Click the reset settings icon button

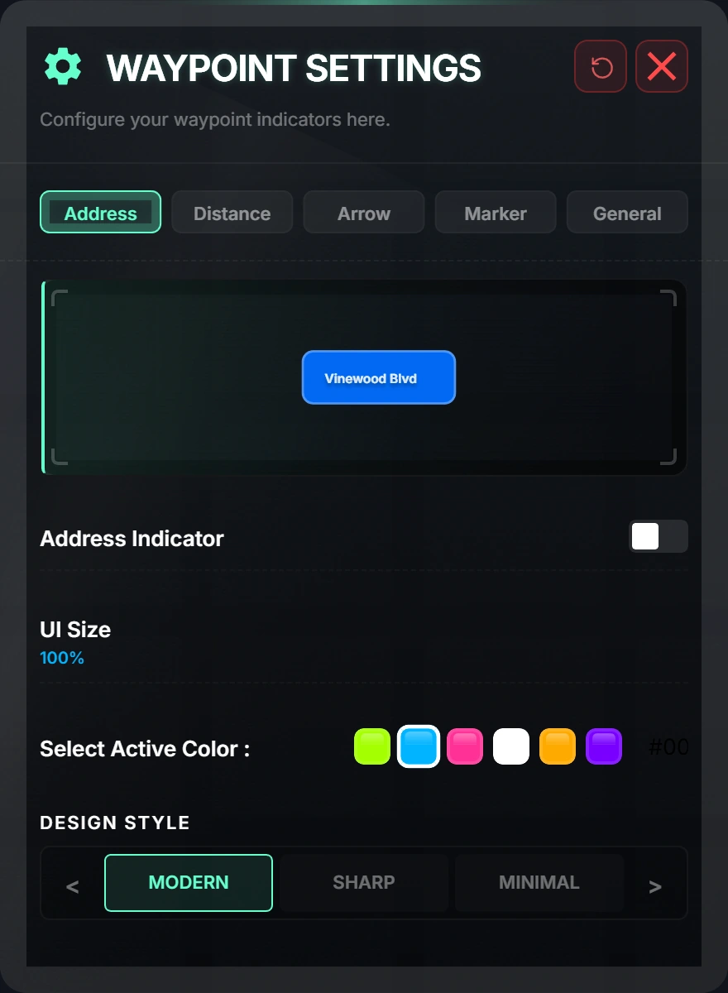click(x=601, y=66)
